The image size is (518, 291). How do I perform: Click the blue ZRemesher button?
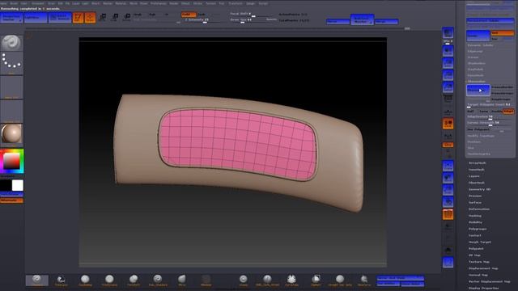point(478,90)
